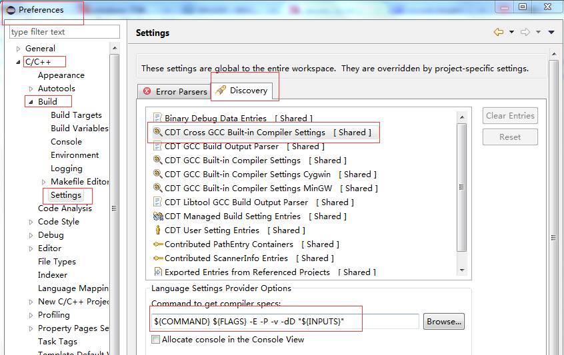This screenshot has width=564, height=355.
Task: Select Logging in the tree
Action: 67,168
